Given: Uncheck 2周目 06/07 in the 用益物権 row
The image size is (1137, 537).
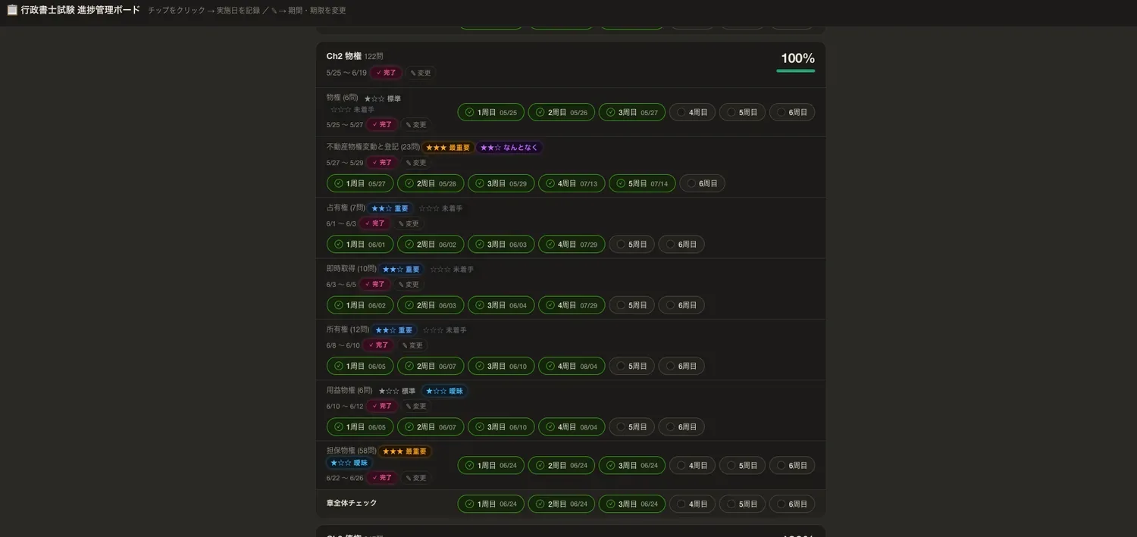Looking at the screenshot, I should coord(431,427).
